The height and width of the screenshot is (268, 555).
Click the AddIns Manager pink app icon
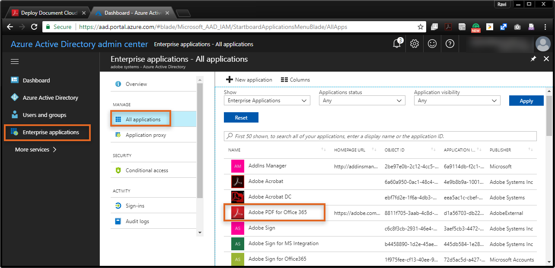238,166
